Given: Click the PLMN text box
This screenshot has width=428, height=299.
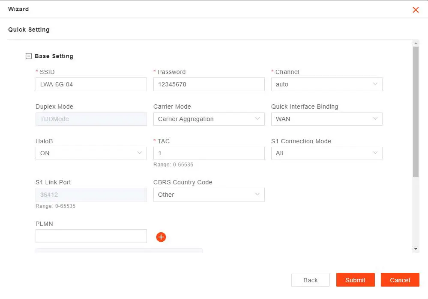Looking at the screenshot, I should coord(91,236).
